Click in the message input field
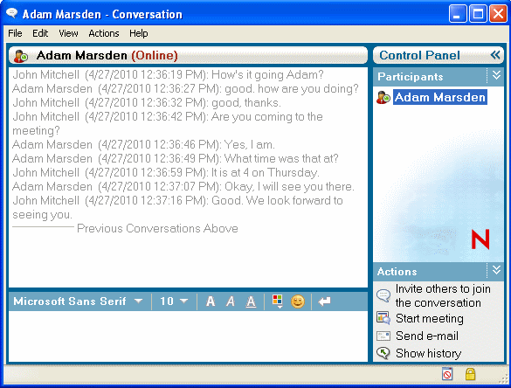 pos(188,336)
